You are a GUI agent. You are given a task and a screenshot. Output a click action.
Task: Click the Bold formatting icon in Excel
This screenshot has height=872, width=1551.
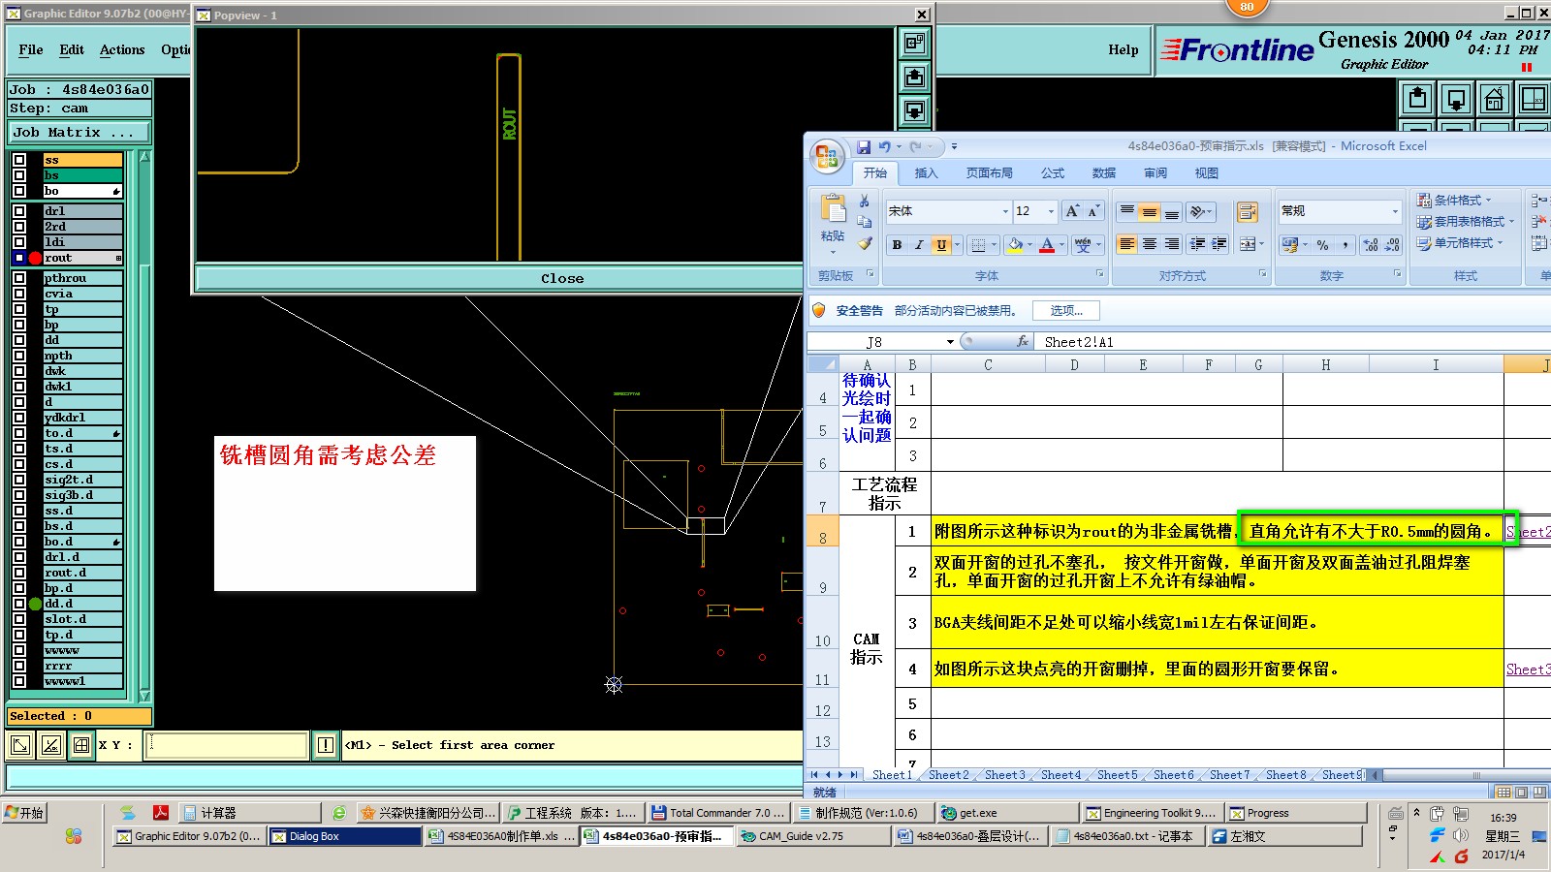tap(897, 245)
